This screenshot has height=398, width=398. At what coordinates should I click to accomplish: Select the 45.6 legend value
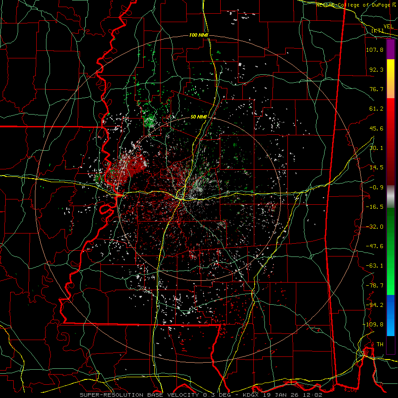376,128
